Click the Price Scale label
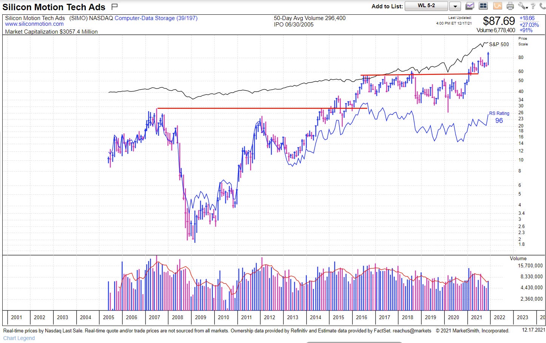The width and height of the screenshot is (546, 343). 523,41
